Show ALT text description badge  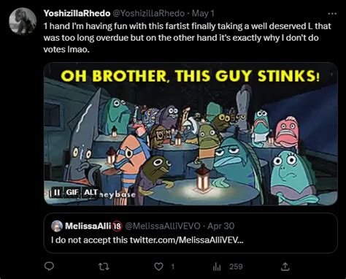91,192
